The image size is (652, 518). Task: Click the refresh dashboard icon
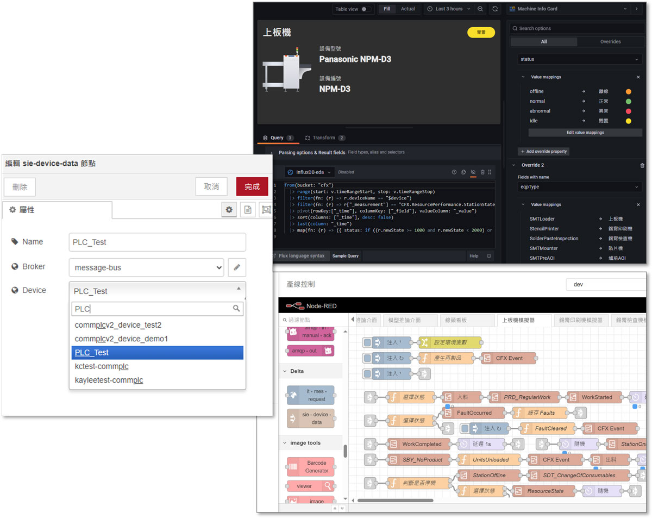(494, 9)
